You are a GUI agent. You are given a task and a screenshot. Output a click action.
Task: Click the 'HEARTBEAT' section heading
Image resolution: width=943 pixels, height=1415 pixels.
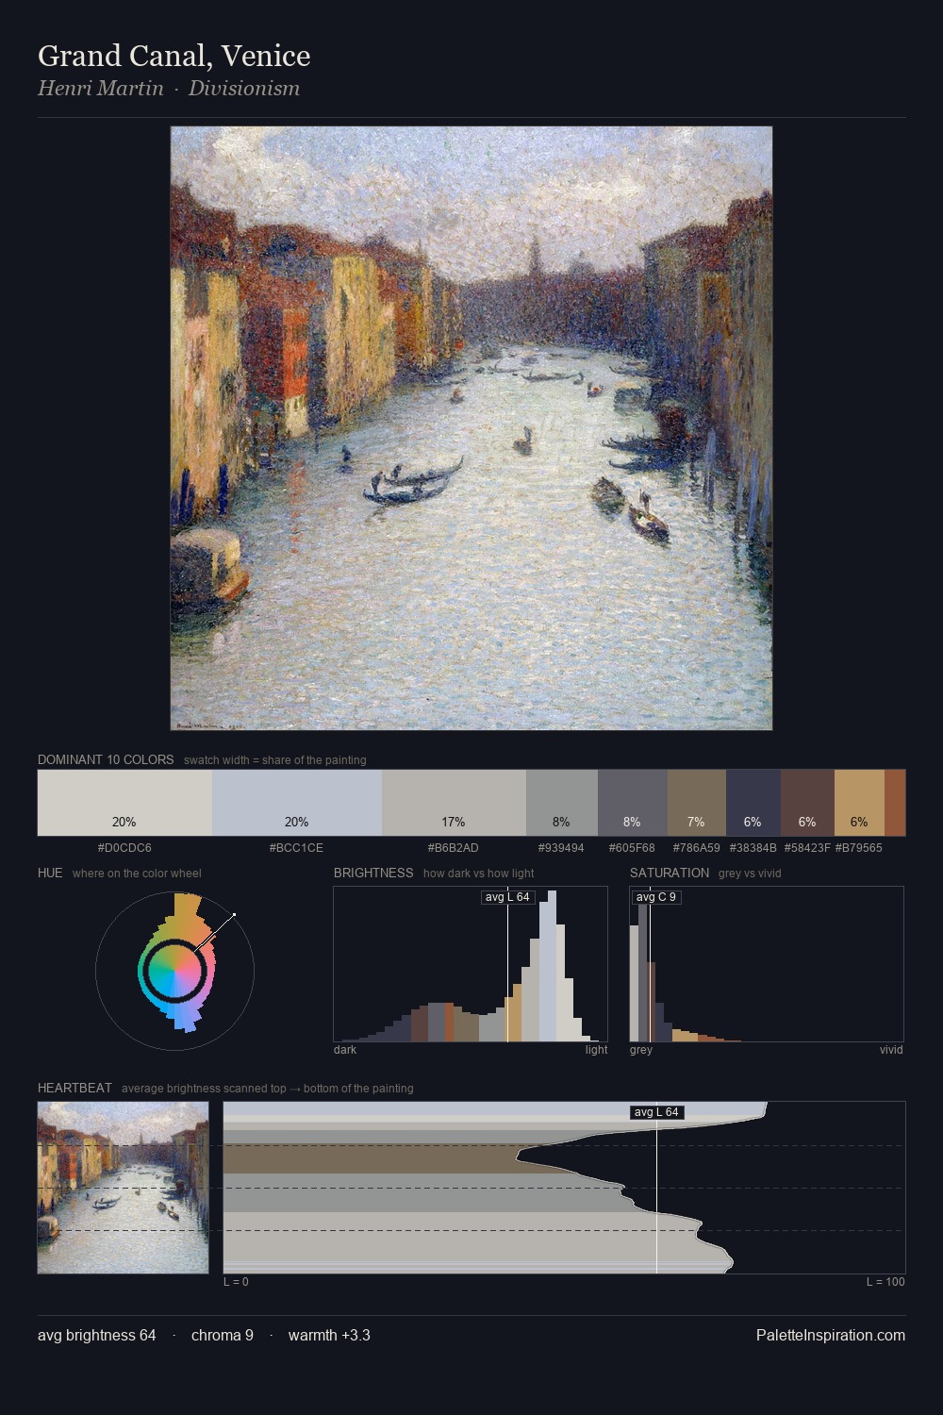pos(74,1088)
